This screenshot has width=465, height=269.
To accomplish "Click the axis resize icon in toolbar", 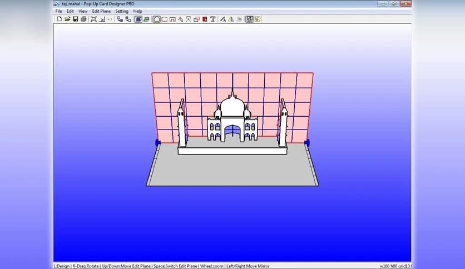I will pos(102,19).
